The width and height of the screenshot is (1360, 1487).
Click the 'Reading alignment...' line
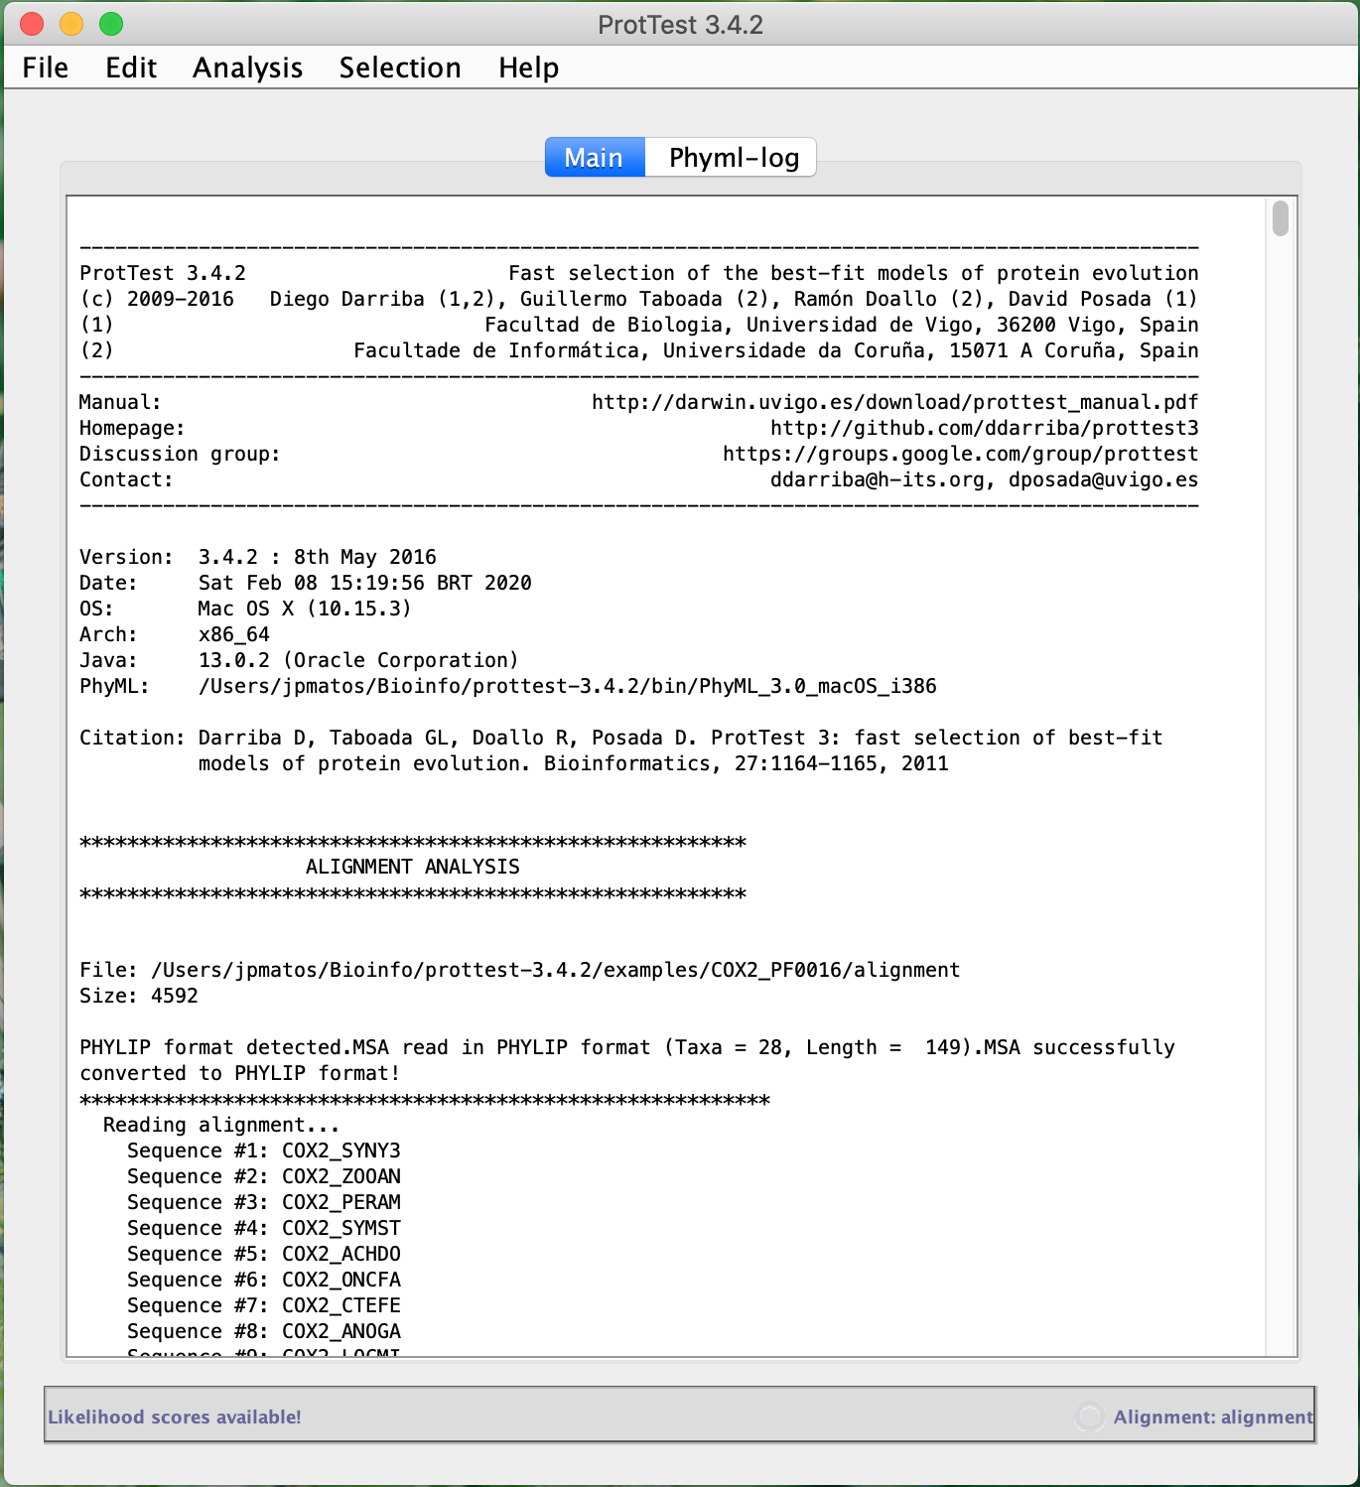click(221, 1125)
